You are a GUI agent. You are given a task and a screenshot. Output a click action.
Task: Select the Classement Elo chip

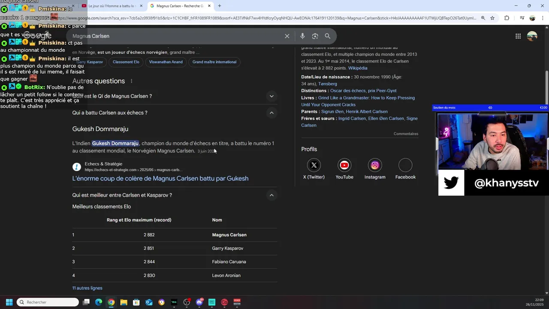[126, 62]
